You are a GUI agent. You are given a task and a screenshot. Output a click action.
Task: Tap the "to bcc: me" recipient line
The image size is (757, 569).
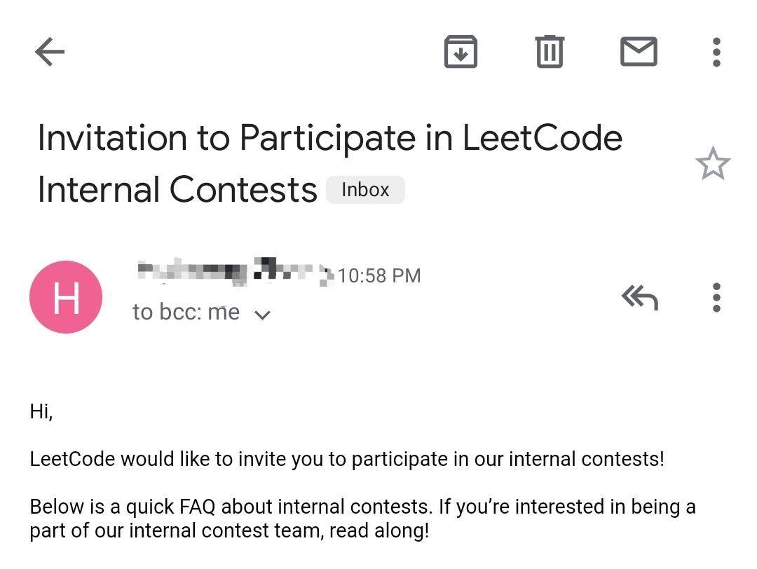[x=186, y=313]
